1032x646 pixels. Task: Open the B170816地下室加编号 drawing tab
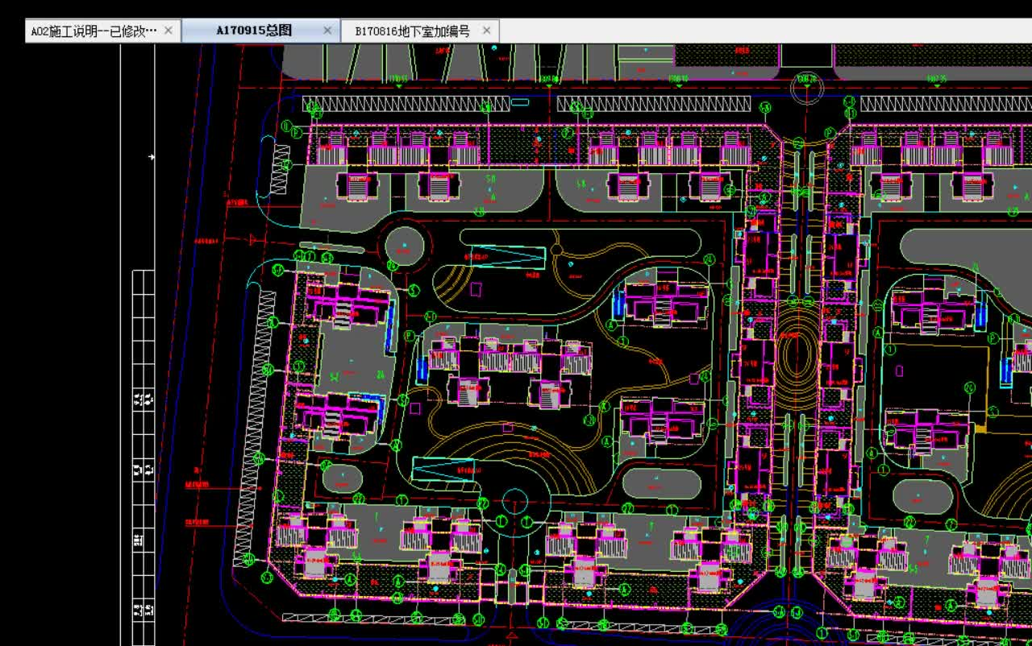420,31
